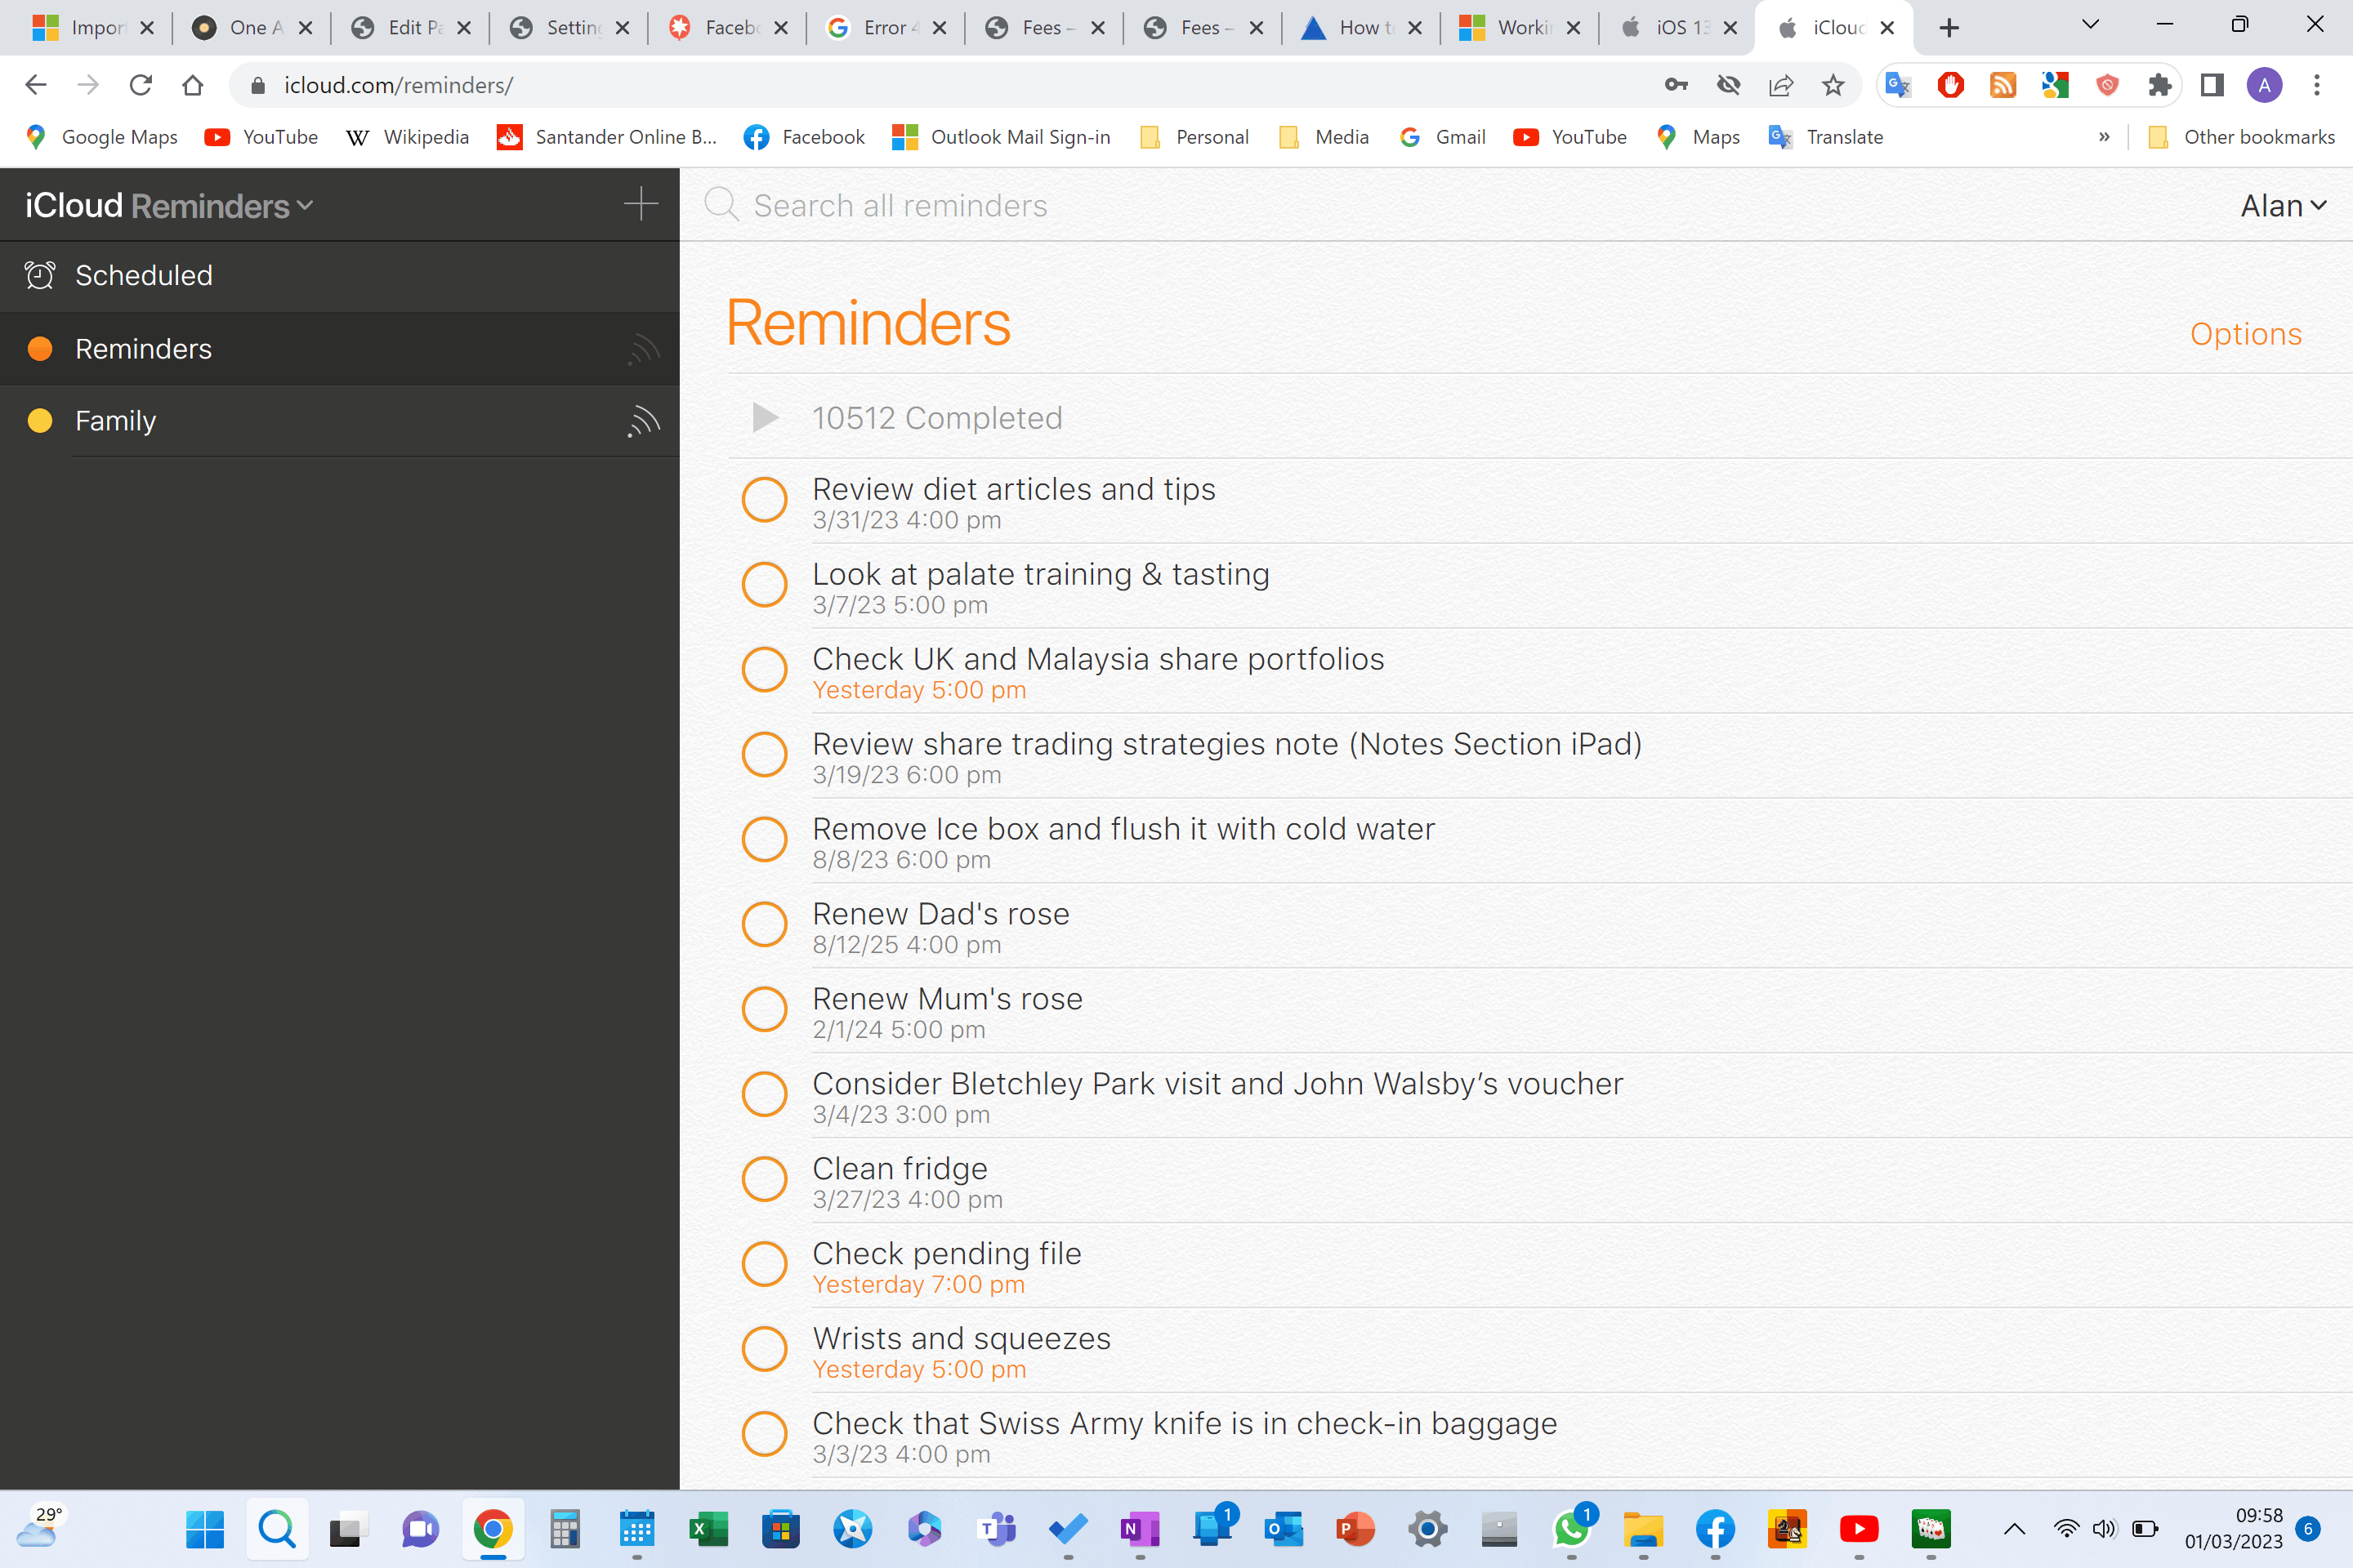Click the bookmark star in the address bar
The image size is (2353, 1568).
pos(1833,85)
